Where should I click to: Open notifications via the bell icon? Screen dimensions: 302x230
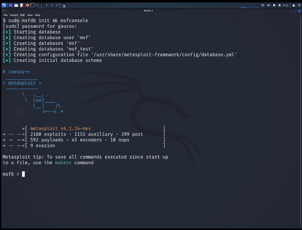click(274, 5)
